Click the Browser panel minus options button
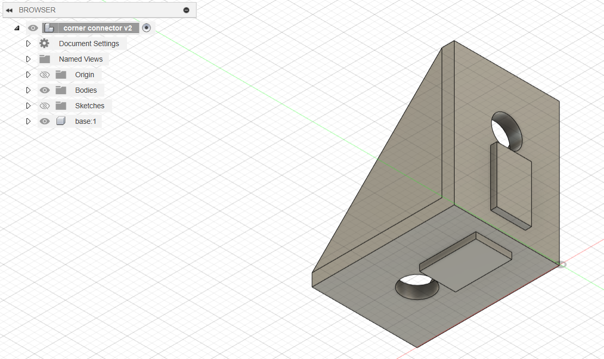Screen dimensions: 604x359 point(187,10)
